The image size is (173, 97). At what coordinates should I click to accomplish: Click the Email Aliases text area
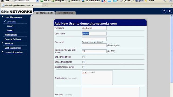coord(97,78)
